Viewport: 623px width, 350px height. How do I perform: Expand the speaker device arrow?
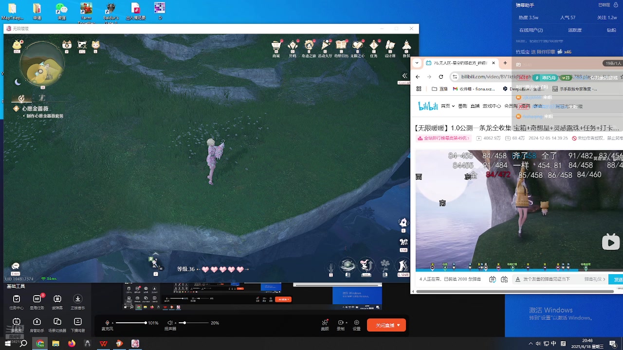click(x=175, y=323)
